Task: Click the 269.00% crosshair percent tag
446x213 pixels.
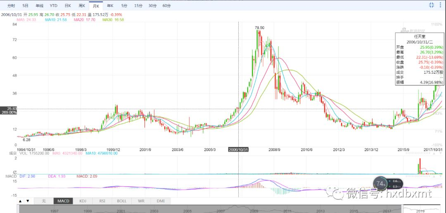Action: (x=9, y=112)
